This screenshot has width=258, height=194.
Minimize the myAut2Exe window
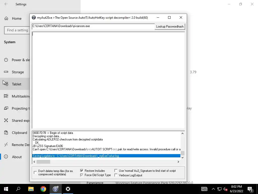click(158, 17)
